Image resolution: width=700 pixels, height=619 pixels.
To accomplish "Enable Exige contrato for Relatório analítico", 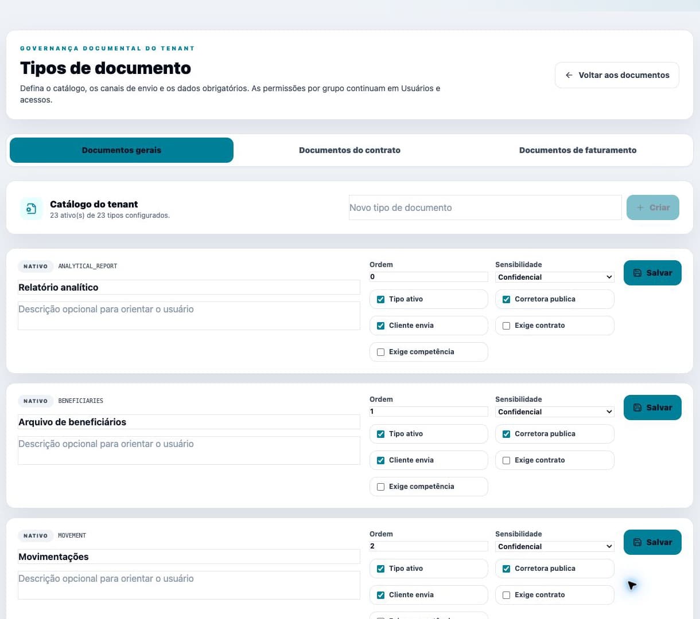I will coord(506,326).
